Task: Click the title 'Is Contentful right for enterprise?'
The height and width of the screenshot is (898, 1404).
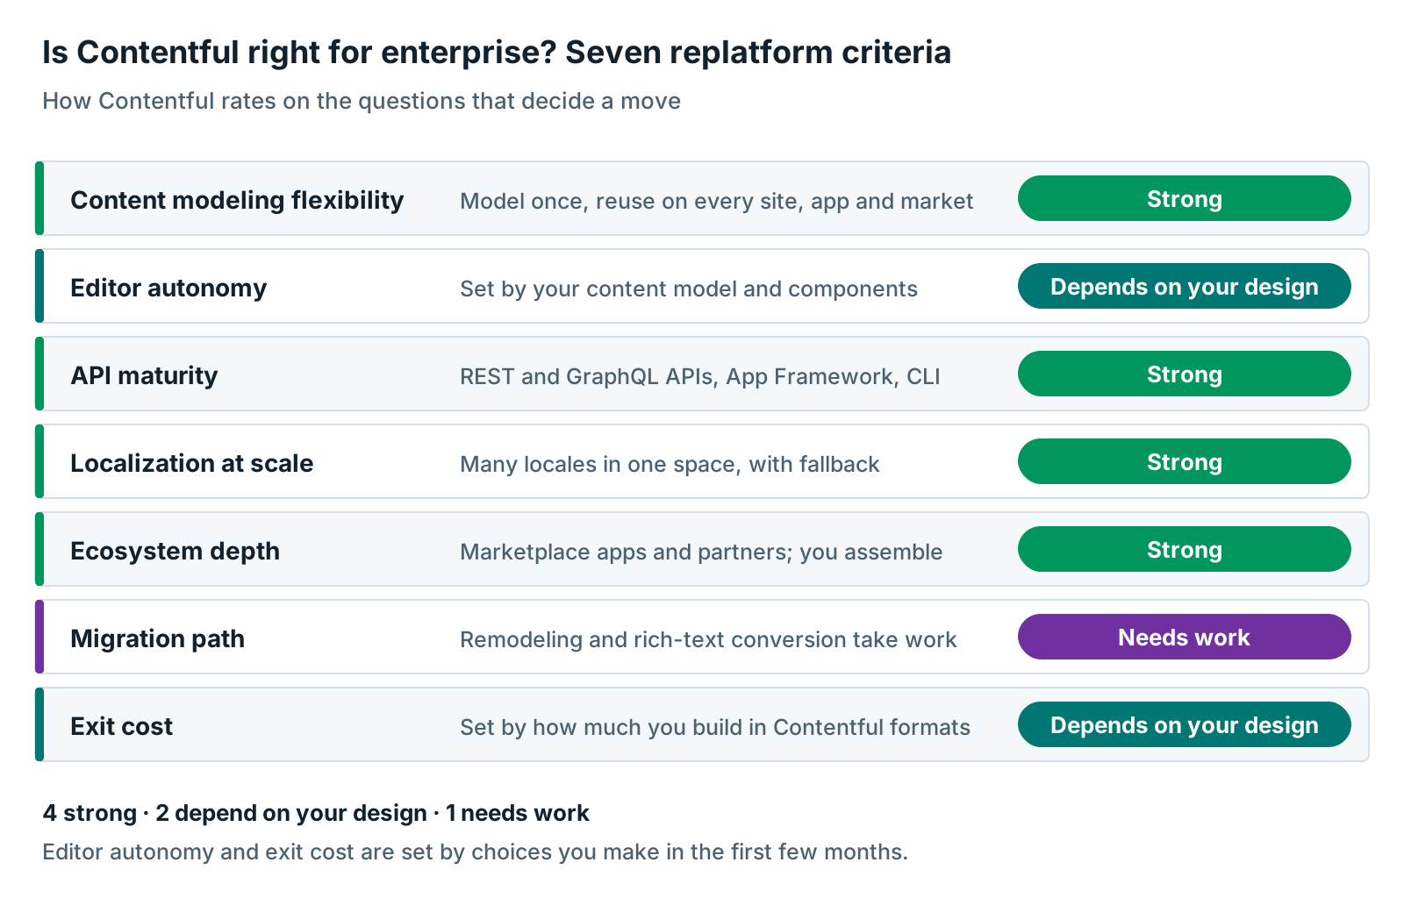Action: pos(299,53)
